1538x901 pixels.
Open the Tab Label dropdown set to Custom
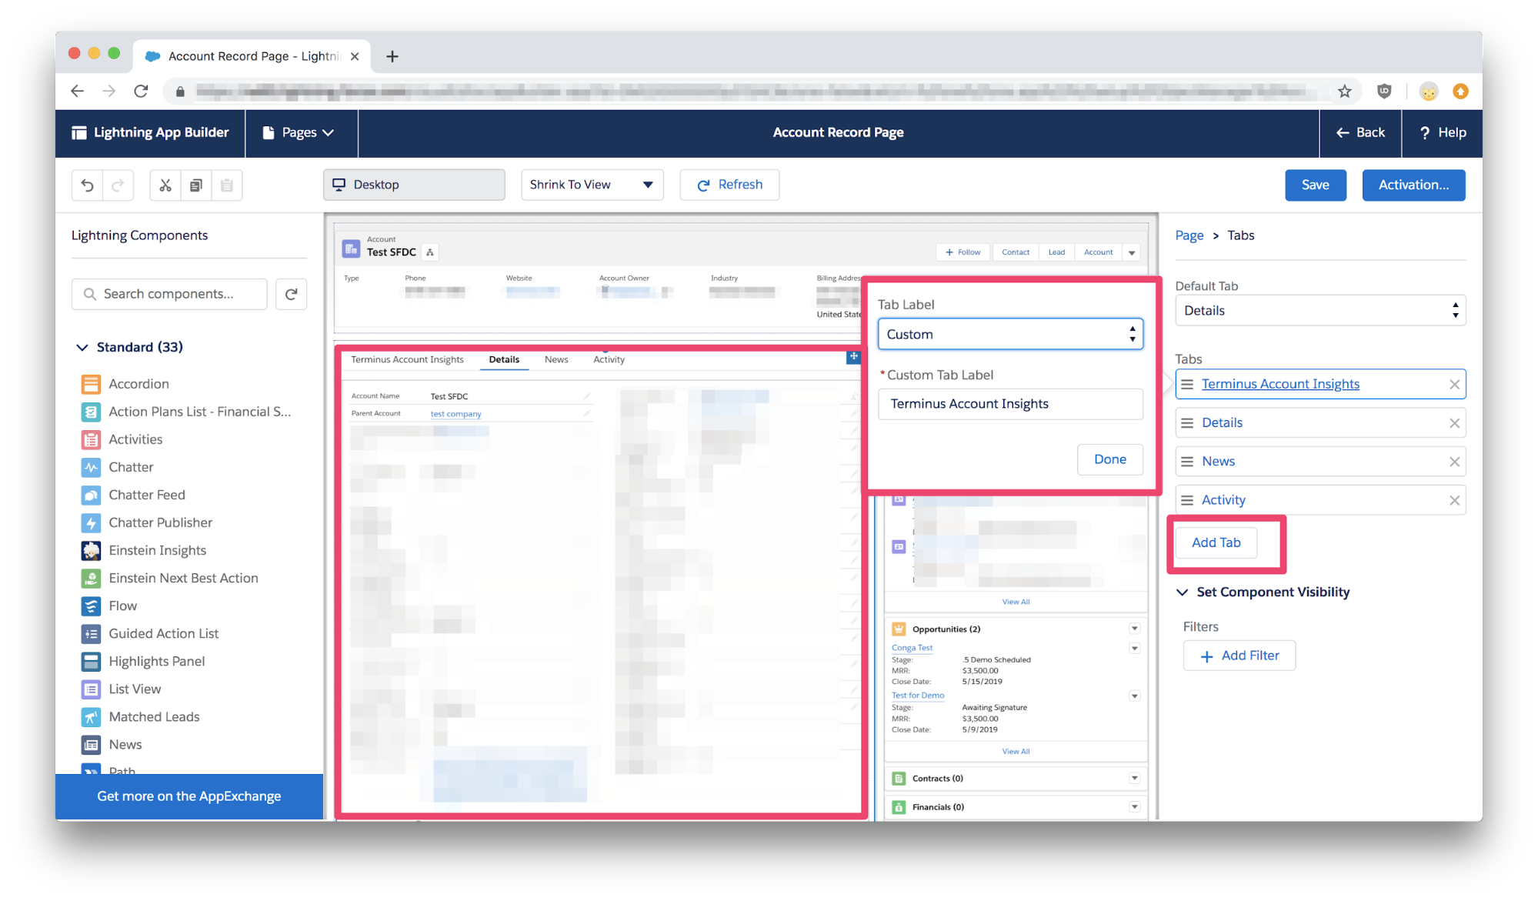(x=1010, y=334)
